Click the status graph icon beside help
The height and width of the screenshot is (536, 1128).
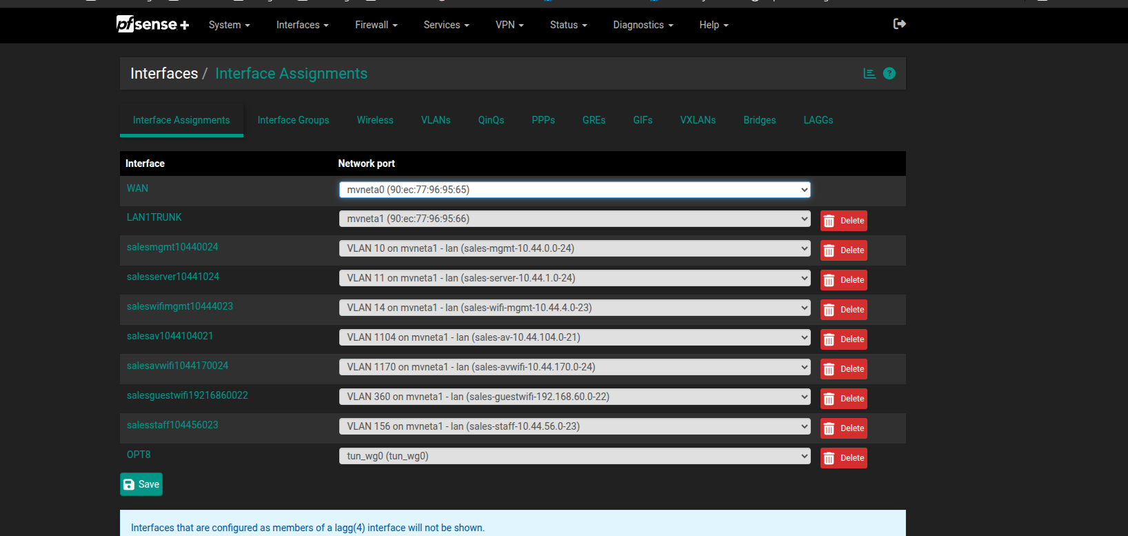[x=869, y=74]
